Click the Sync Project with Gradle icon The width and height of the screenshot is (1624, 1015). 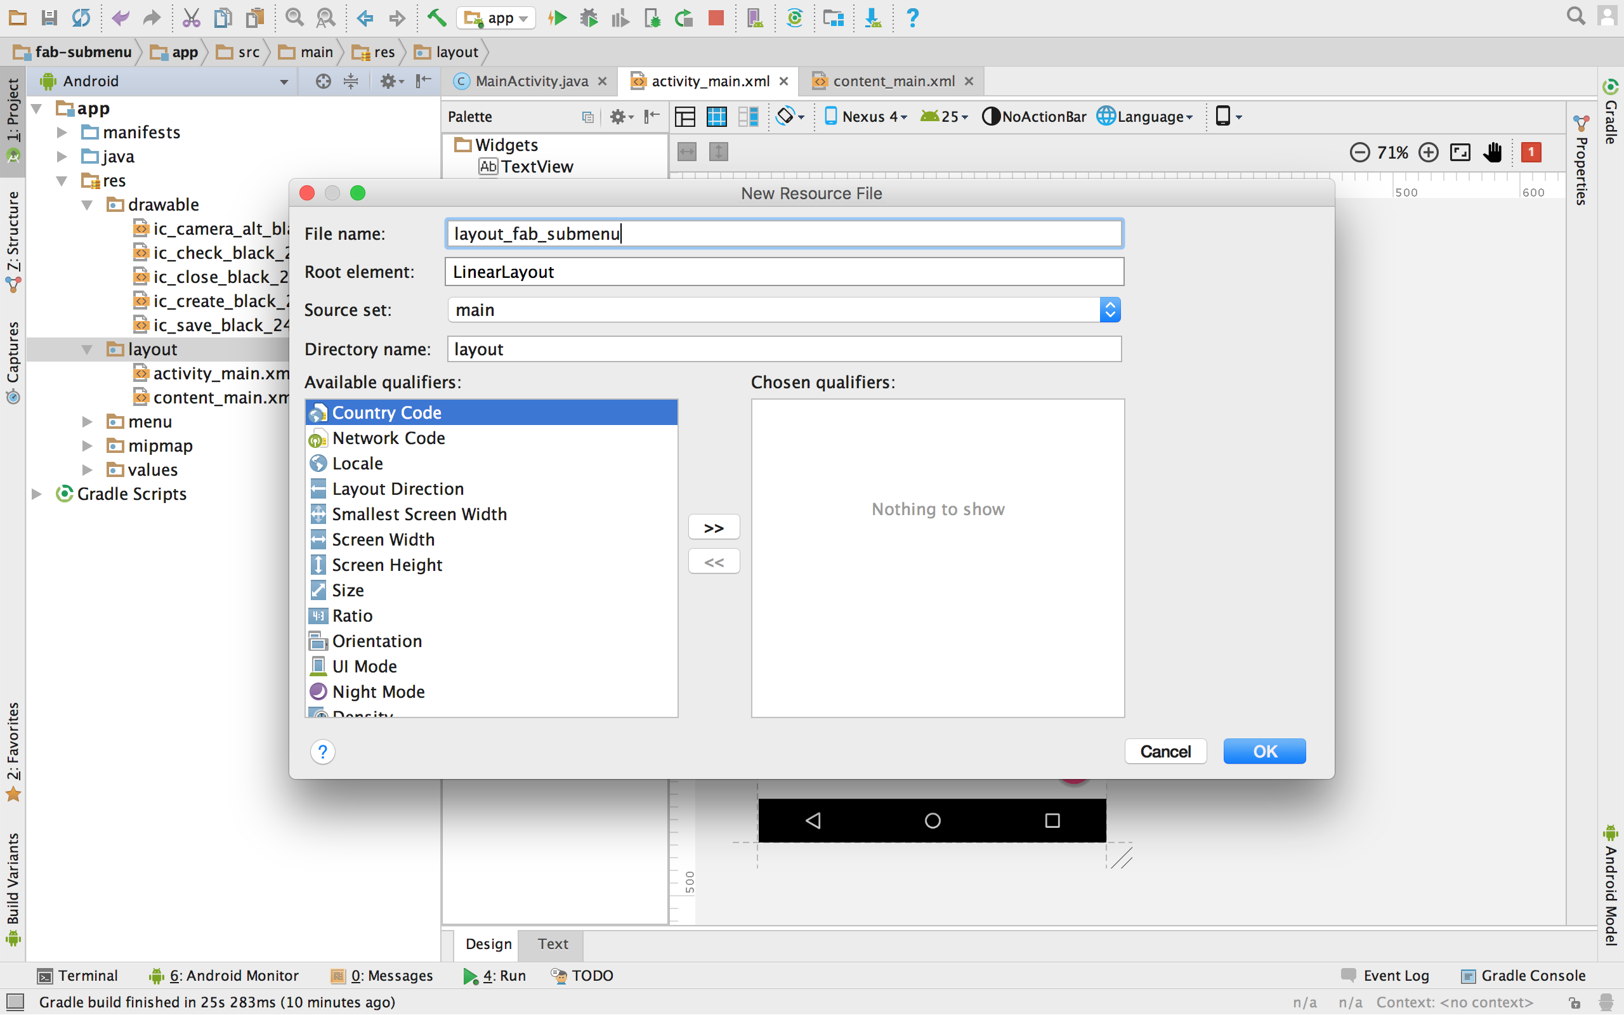point(794,18)
